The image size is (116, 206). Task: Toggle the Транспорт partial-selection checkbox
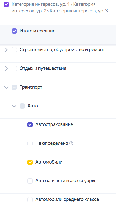(14, 87)
